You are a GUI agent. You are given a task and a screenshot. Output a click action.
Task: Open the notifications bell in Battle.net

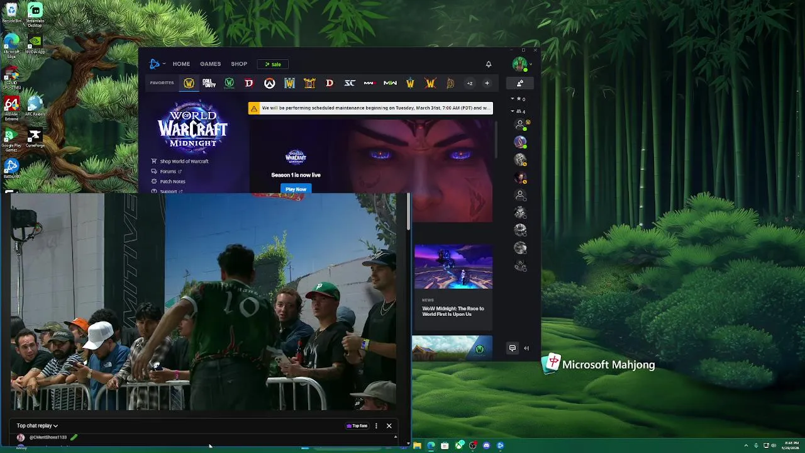(488, 64)
